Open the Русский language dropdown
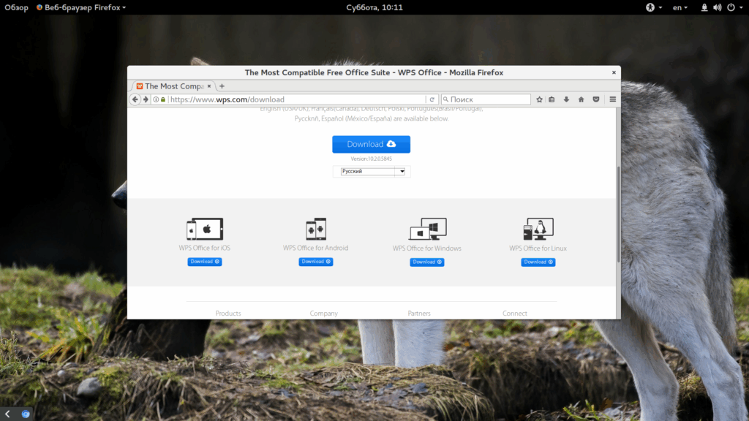Image resolution: width=749 pixels, height=421 pixels. [372, 171]
